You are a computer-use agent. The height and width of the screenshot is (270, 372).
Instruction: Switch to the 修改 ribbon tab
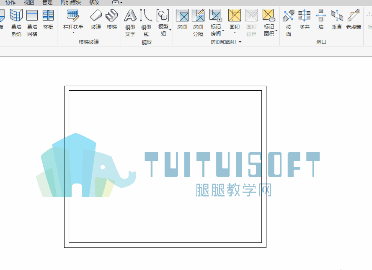coord(94,3)
